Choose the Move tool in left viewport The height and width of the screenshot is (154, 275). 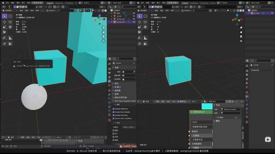(x=5, y=22)
